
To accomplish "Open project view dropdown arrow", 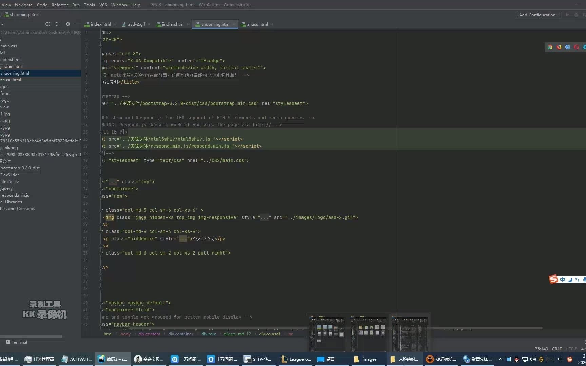I will tap(2, 24).
